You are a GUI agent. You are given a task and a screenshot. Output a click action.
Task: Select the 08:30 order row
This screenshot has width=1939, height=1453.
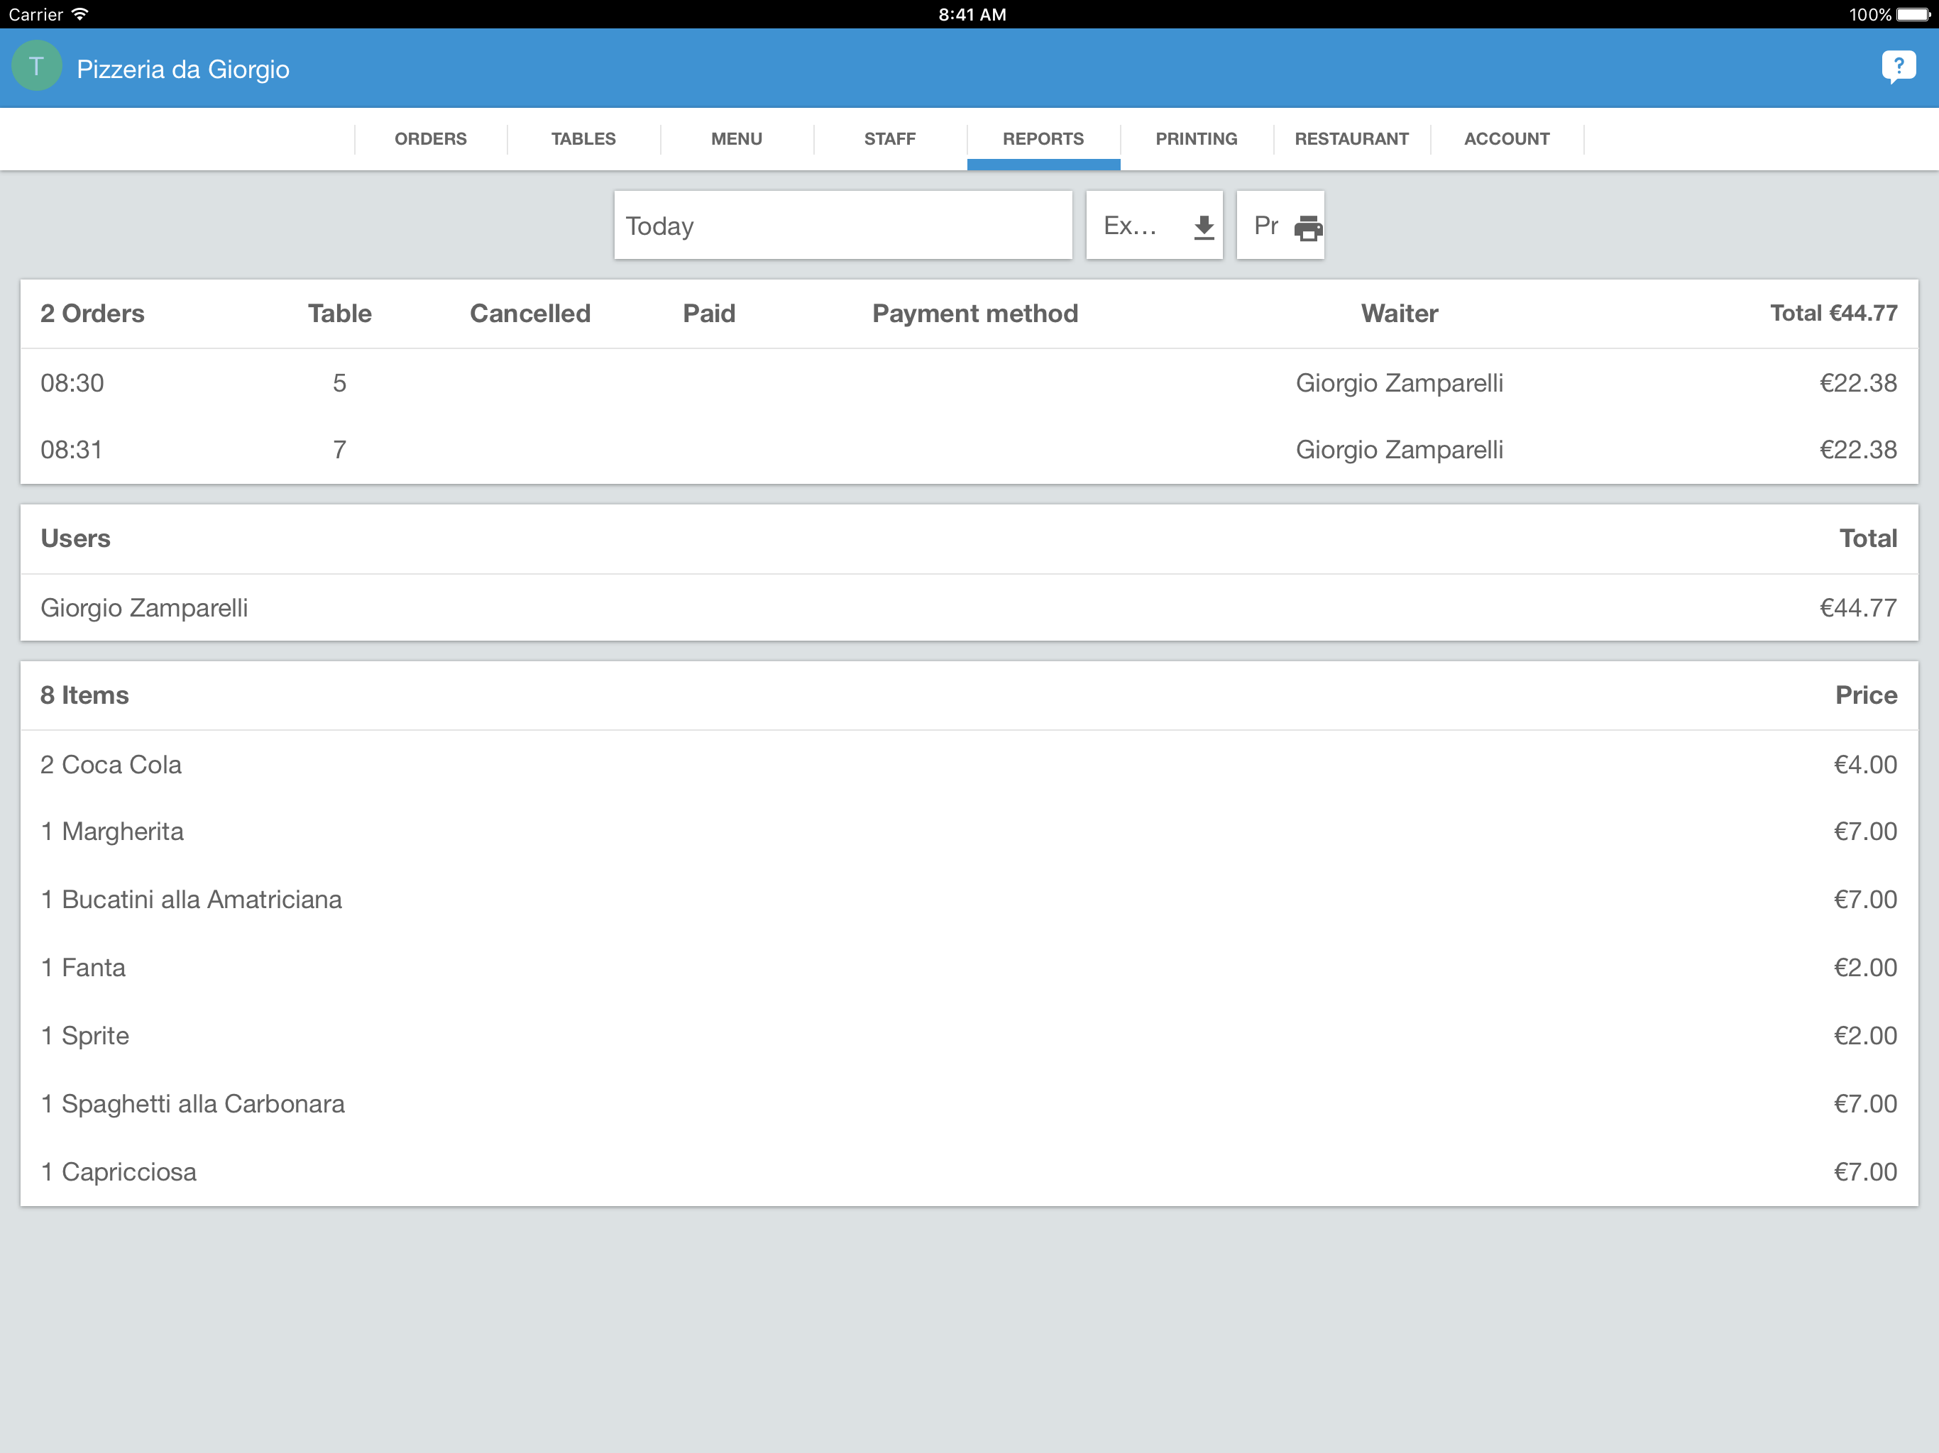[x=968, y=383]
